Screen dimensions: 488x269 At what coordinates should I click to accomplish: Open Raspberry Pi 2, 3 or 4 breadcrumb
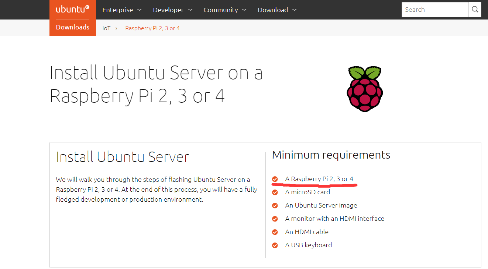[152, 28]
